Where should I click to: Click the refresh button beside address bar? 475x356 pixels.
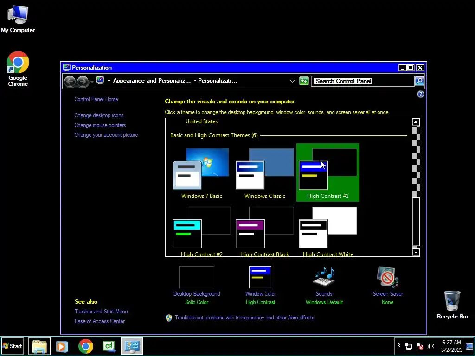[304, 81]
